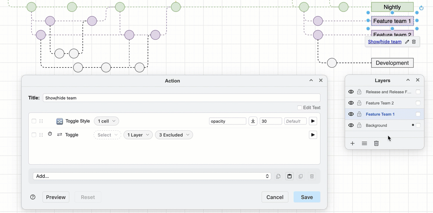Toggle lock on Feature Team 1 layer
433x213 pixels.
(359, 114)
